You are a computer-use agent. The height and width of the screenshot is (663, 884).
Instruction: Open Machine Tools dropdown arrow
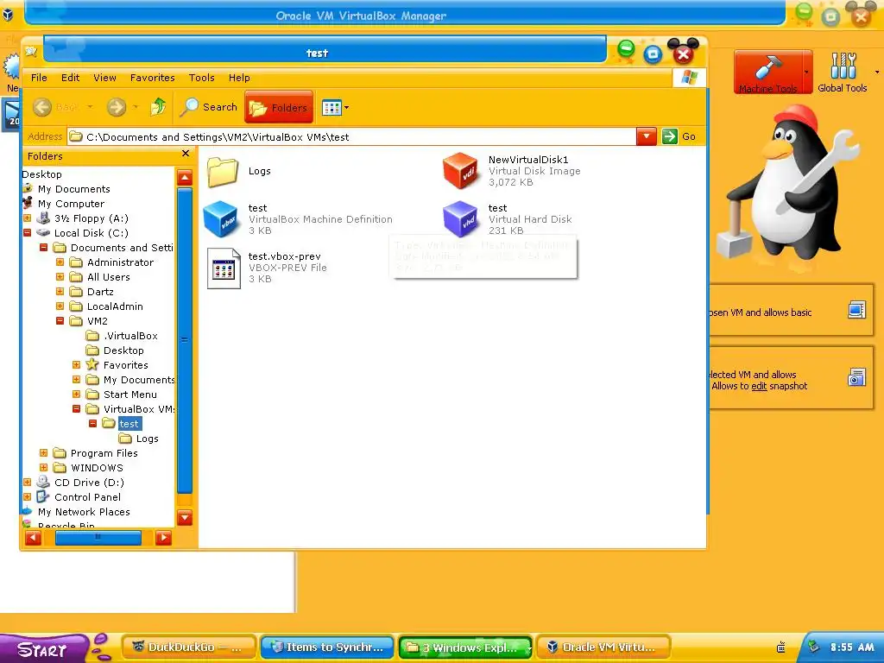point(807,73)
